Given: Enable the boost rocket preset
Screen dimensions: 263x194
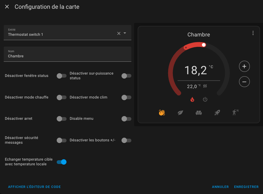Looking at the screenshot, I should [x=217, y=113].
